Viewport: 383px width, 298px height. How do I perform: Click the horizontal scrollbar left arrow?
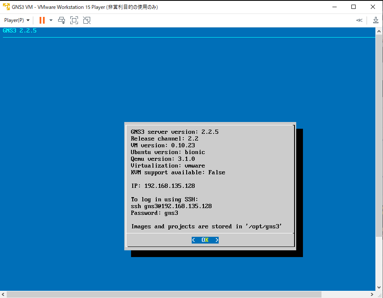(x=3, y=294)
